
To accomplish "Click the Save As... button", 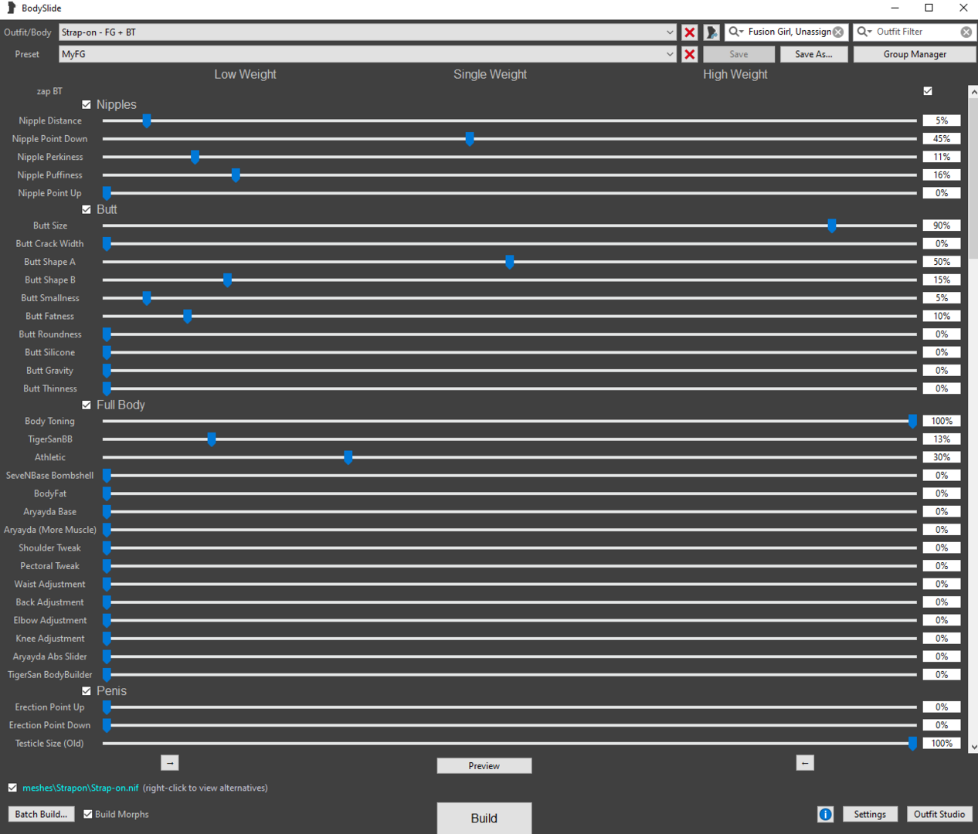I will 813,54.
